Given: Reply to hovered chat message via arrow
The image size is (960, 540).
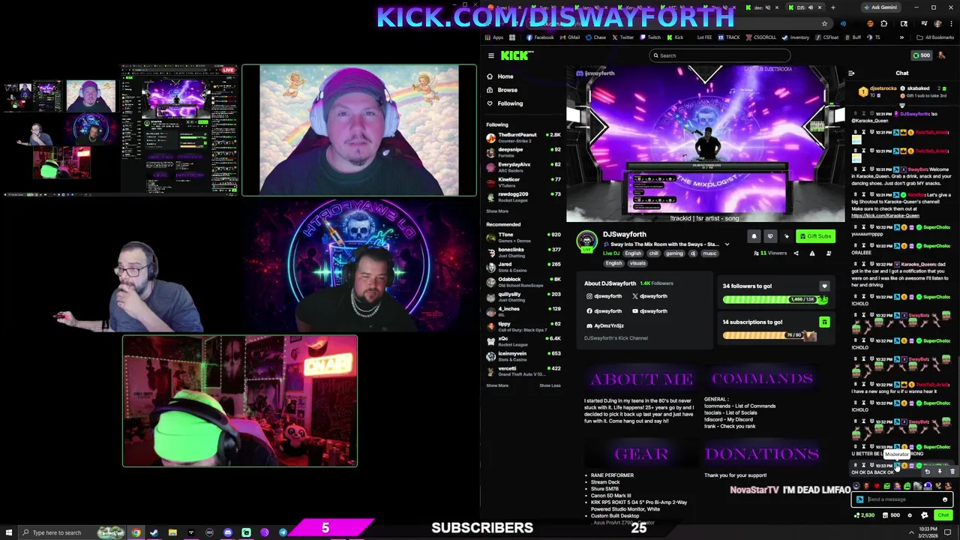Looking at the screenshot, I should click(x=927, y=472).
